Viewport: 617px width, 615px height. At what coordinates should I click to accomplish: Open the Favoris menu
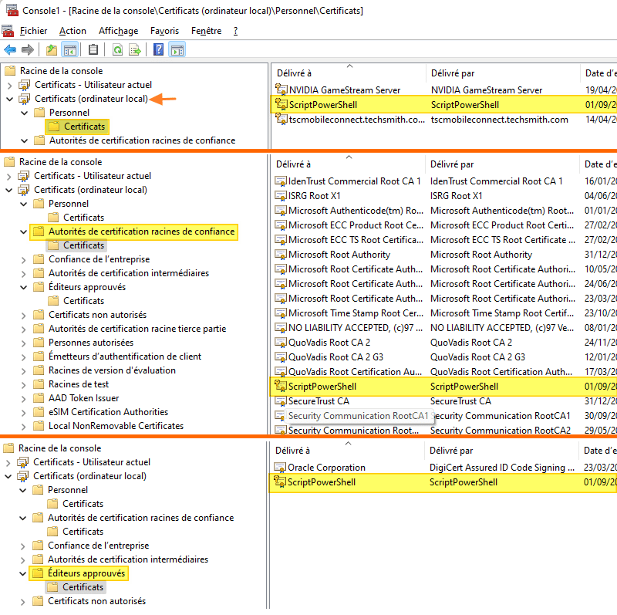(164, 31)
